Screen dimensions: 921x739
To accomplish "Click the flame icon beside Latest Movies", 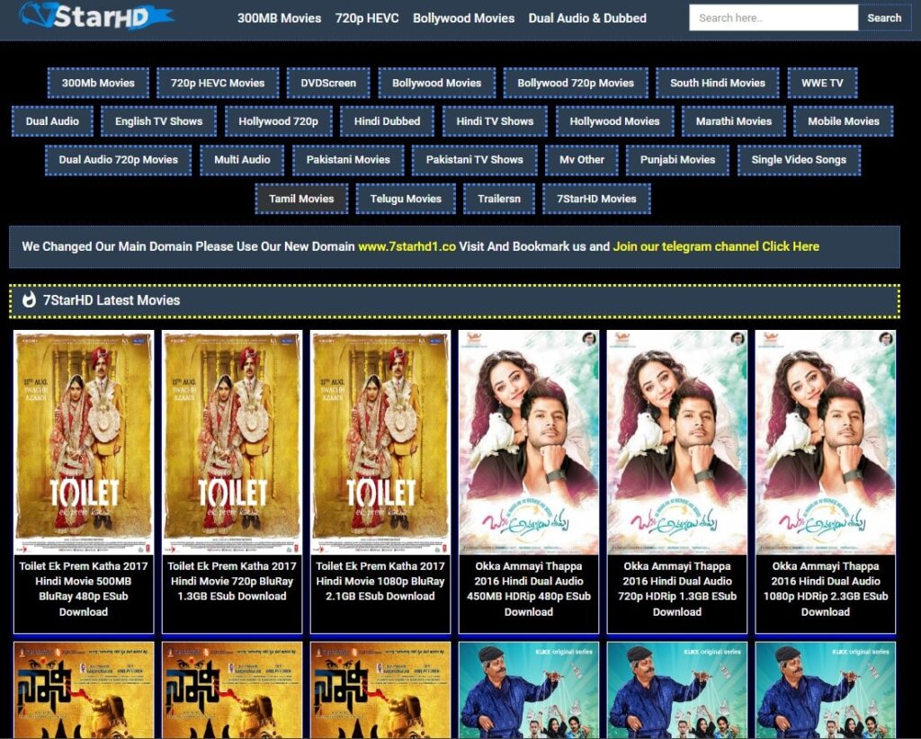I will point(29,300).
